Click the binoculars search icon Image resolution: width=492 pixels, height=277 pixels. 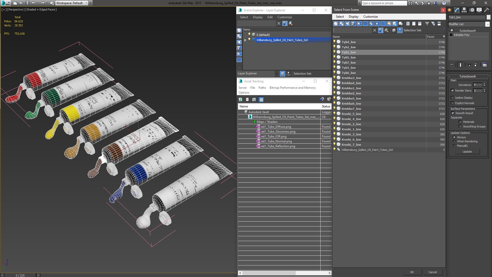tap(411, 3)
